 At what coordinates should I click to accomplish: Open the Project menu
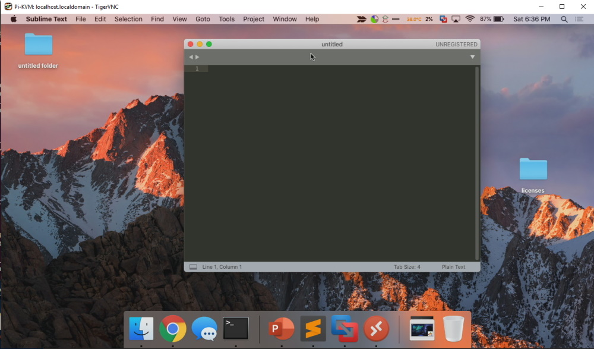pos(254,19)
